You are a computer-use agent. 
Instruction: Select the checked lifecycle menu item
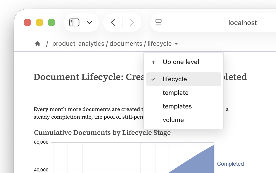click(x=183, y=79)
